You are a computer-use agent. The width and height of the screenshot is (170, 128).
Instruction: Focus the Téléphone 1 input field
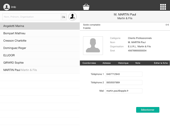point(124,74)
